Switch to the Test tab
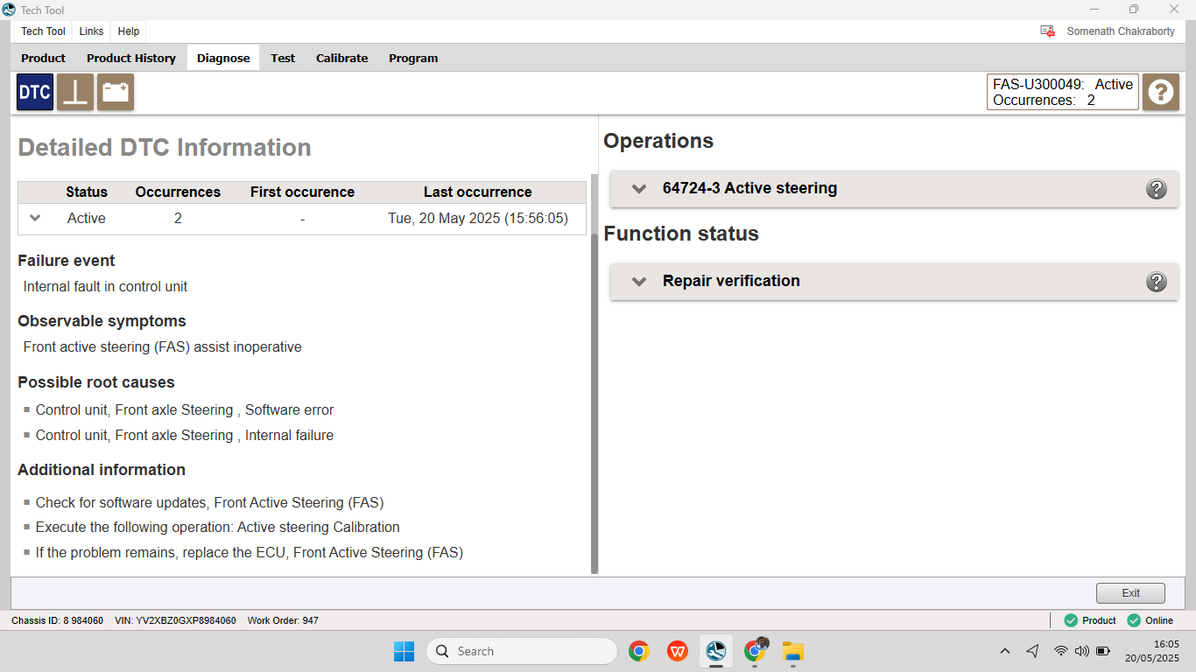This screenshot has width=1196, height=672. [283, 58]
